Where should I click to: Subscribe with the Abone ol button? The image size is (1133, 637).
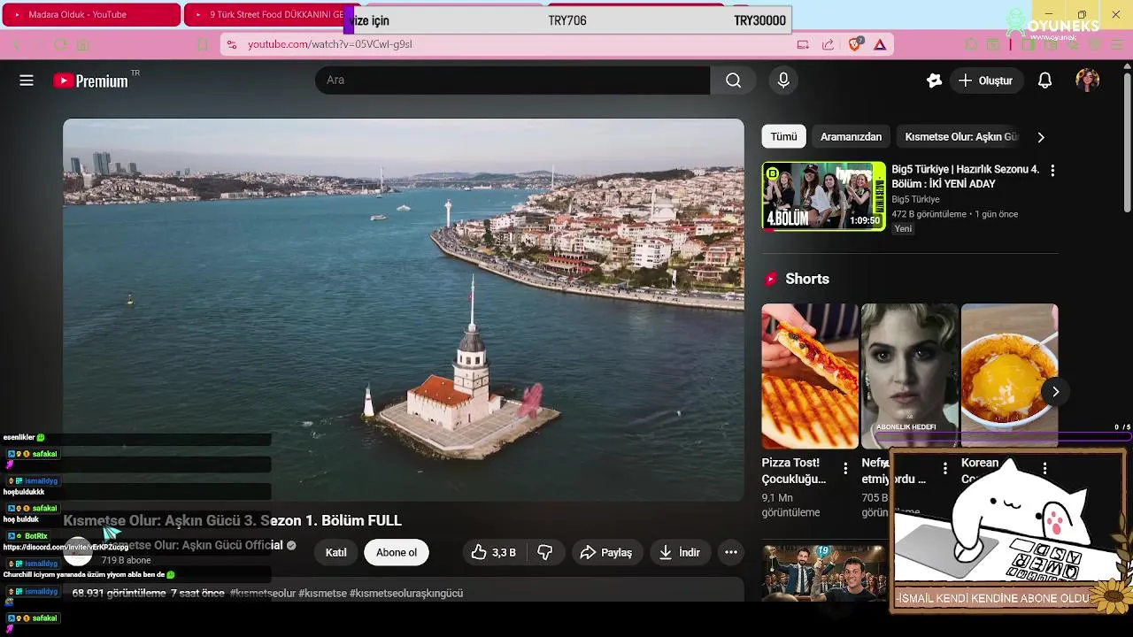[x=397, y=552]
